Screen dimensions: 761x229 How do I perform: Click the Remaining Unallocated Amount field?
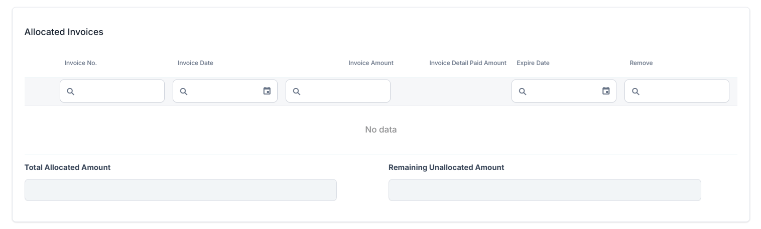click(x=545, y=190)
